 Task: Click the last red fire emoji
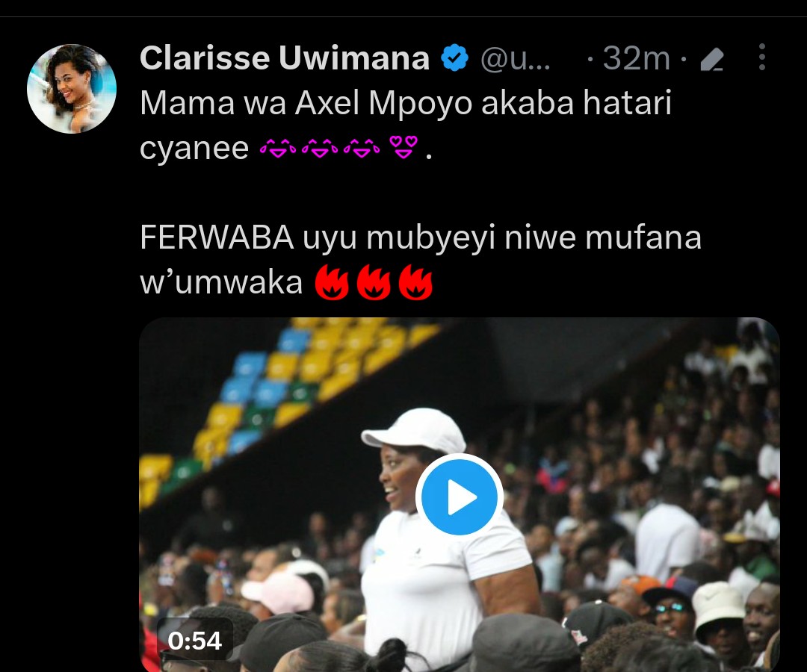(x=415, y=281)
